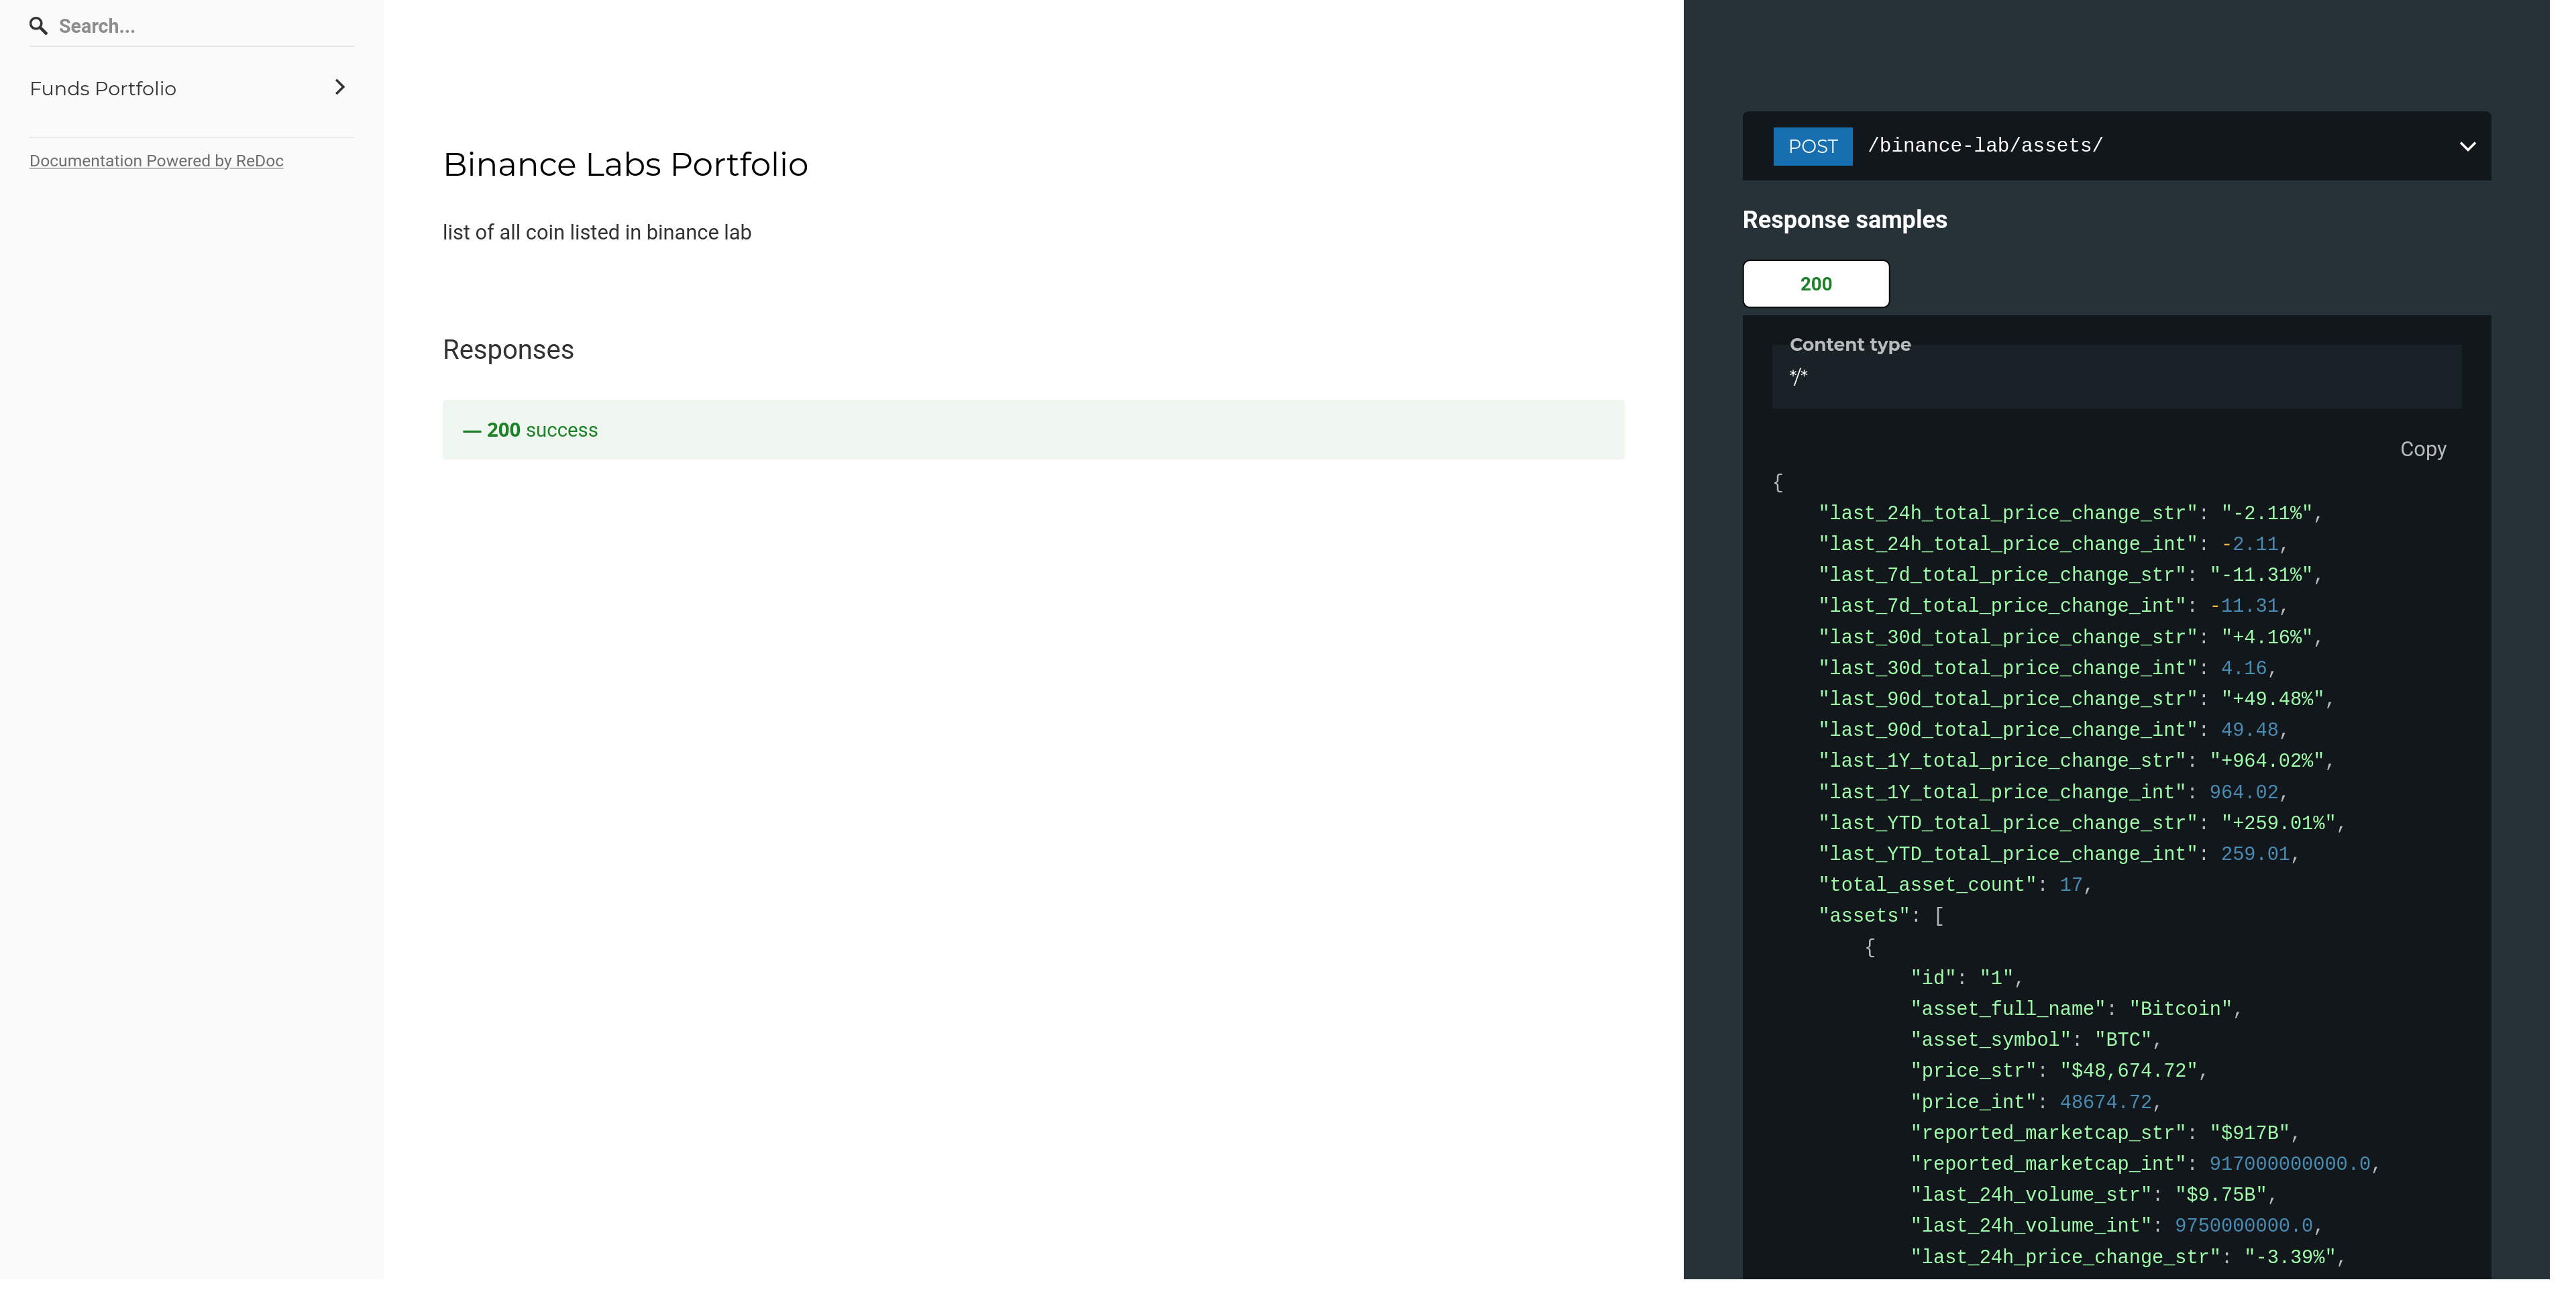Click the "Bitcoin" asset_full_name value
This screenshot has width=2576, height=1292.
coord(2180,1009)
